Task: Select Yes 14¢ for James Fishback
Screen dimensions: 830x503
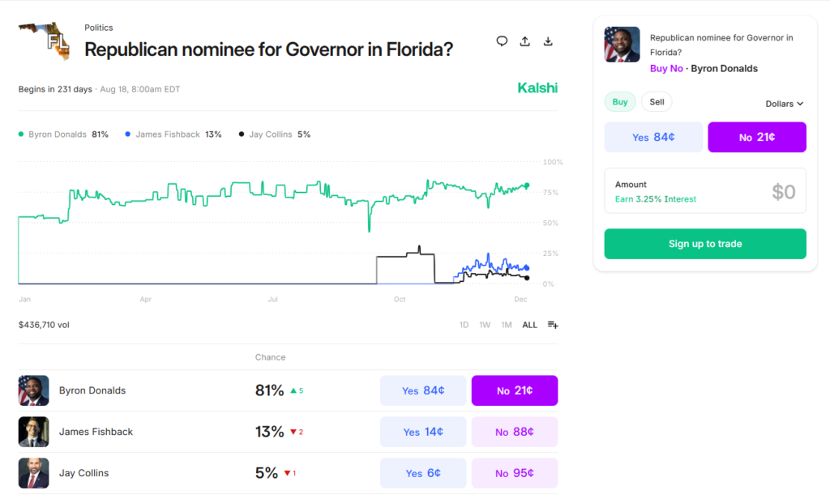Action: 423,432
